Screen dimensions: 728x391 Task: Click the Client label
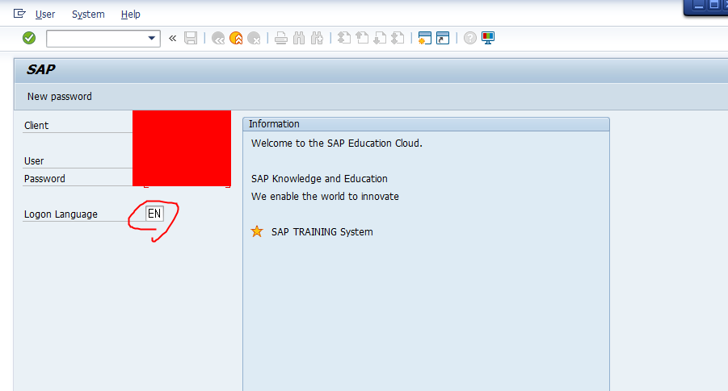(36, 126)
